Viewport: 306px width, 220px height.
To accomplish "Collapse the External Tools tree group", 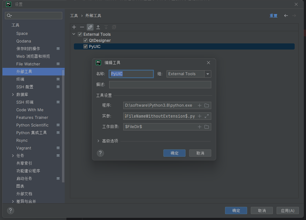I will tap(74, 34).
